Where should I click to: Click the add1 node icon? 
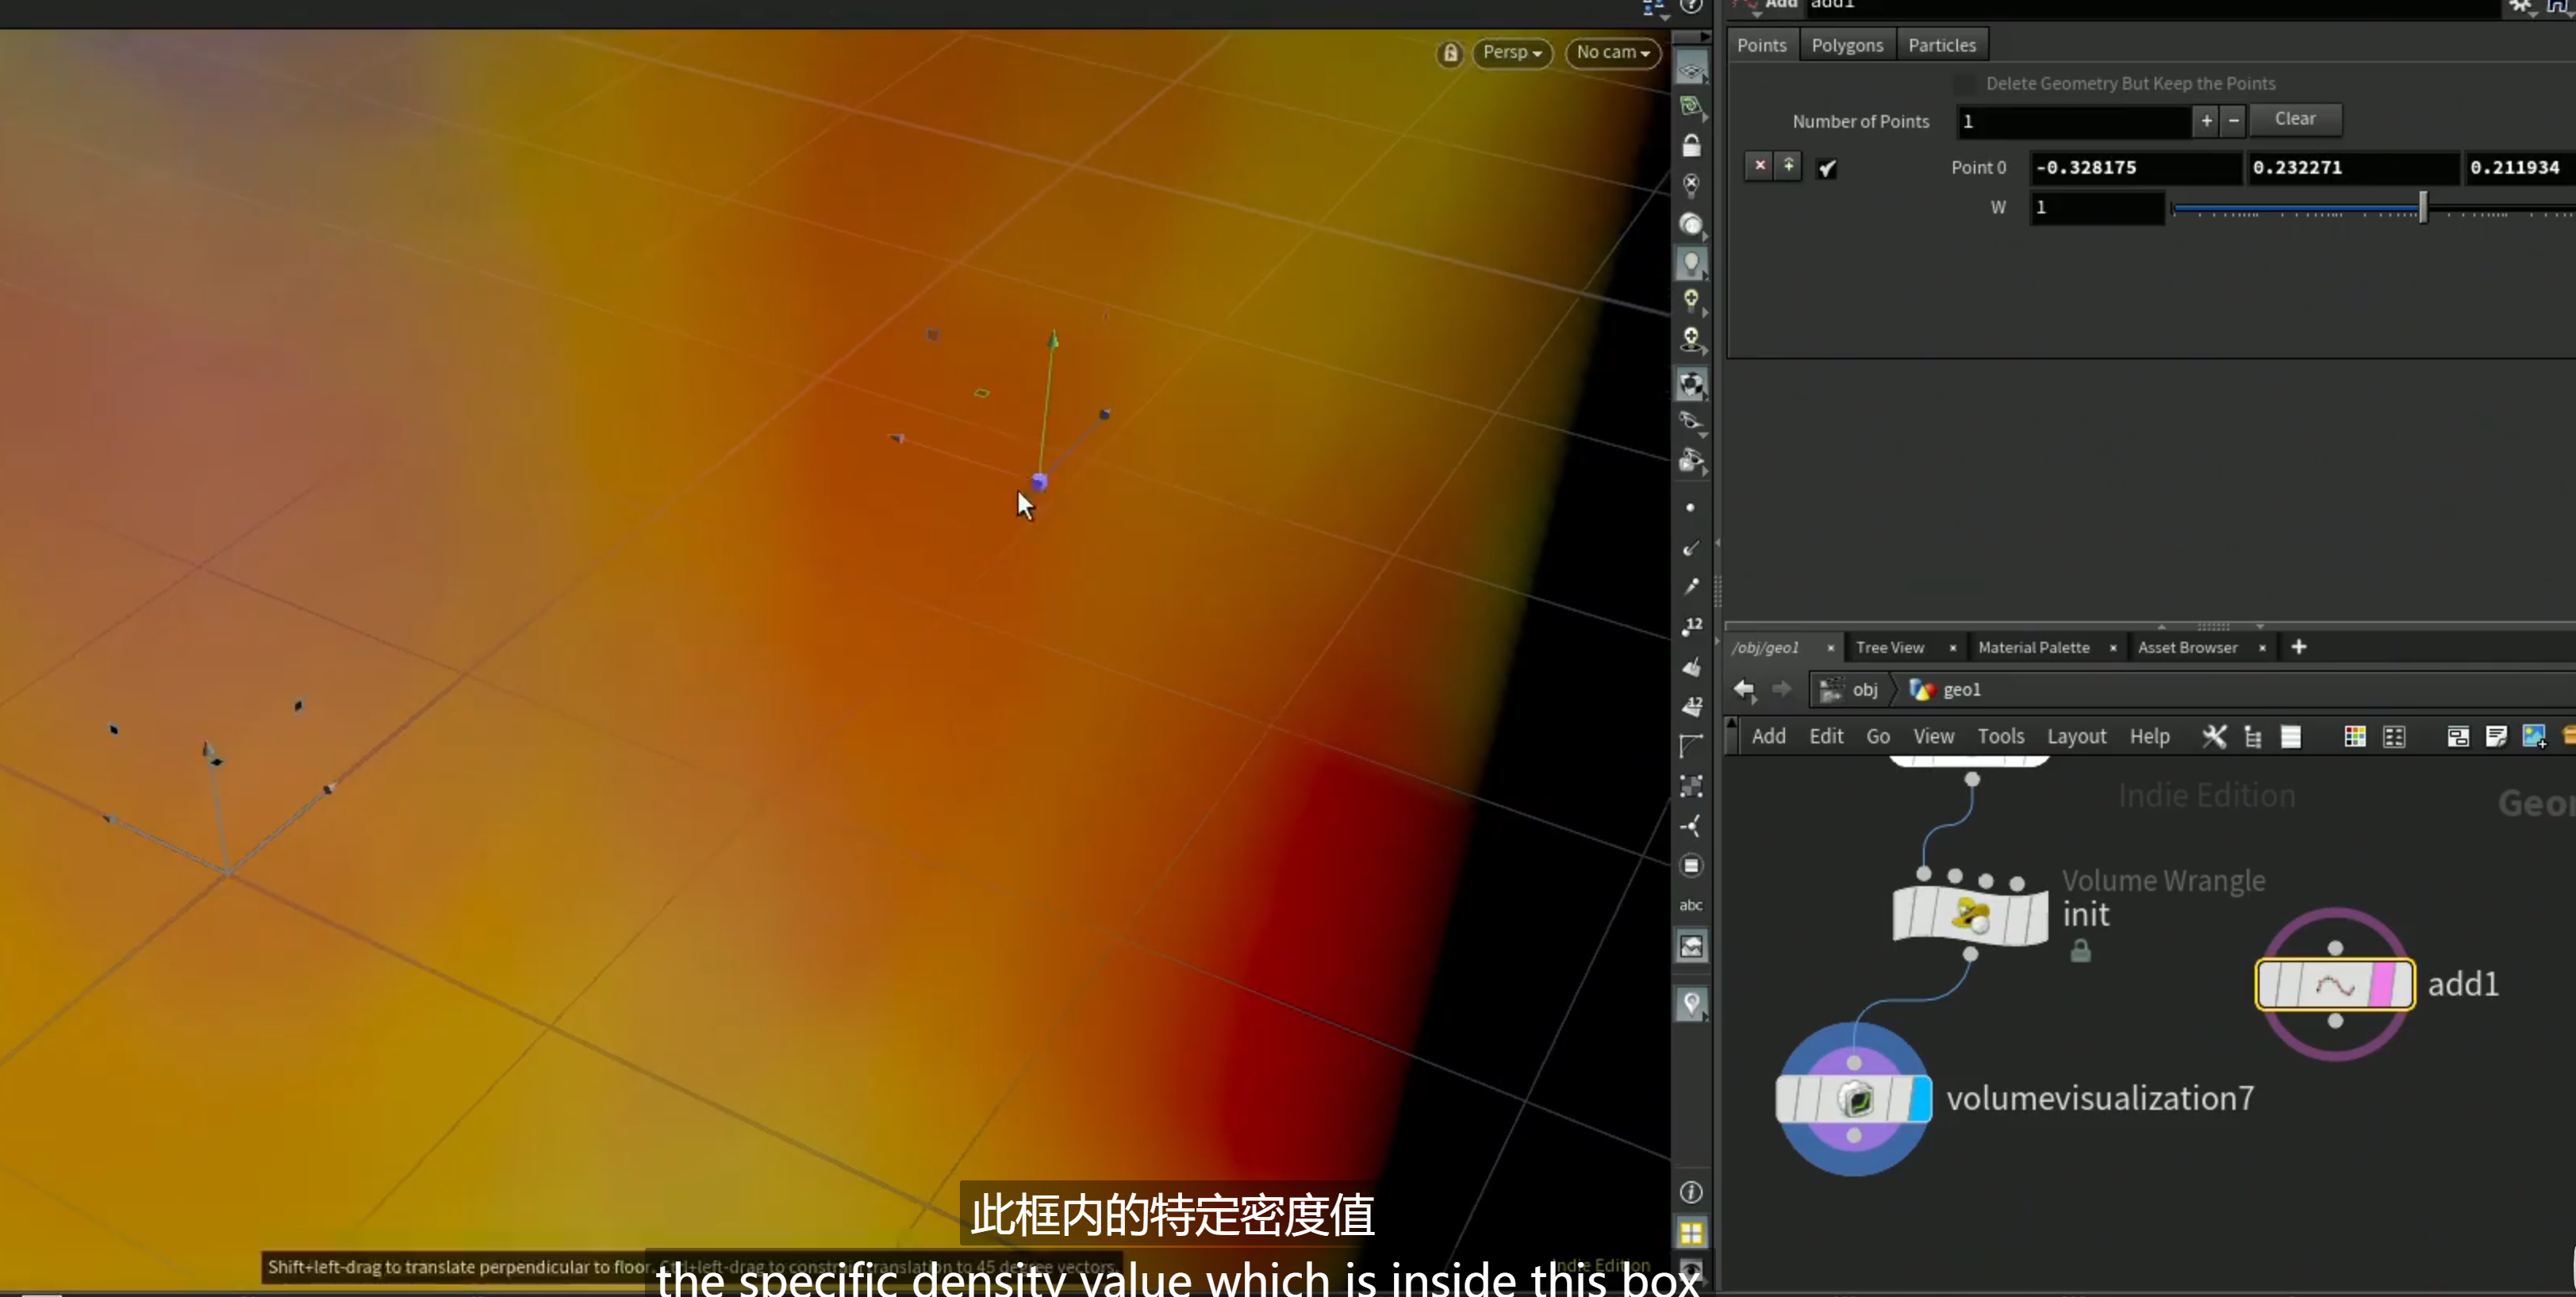click(x=2335, y=985)
